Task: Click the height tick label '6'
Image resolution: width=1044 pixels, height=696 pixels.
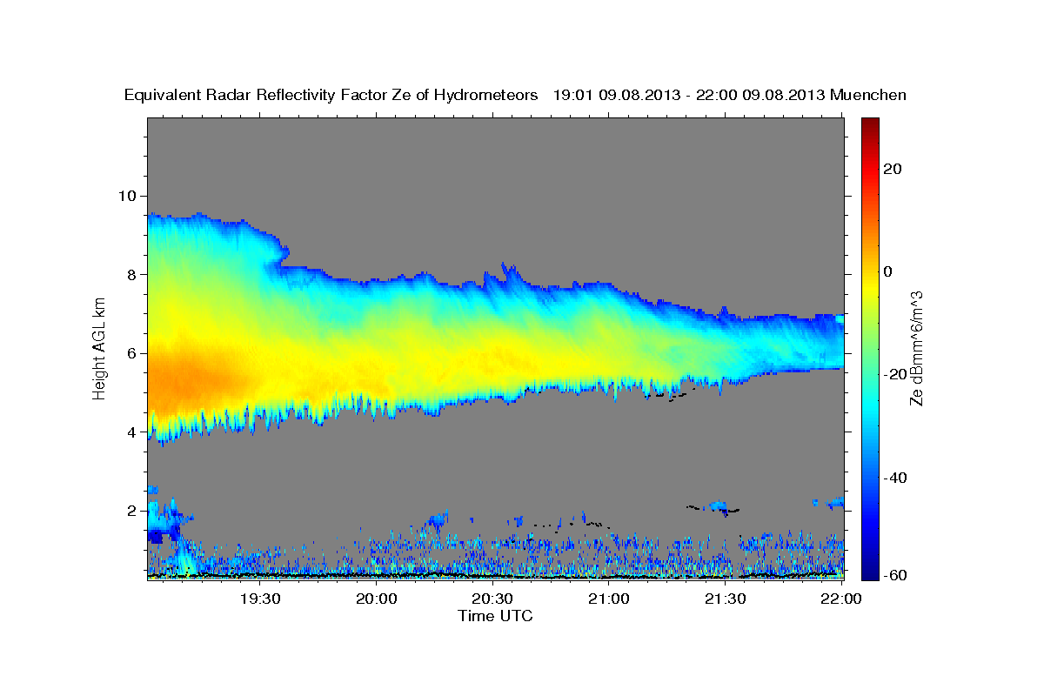Action: (130, 353)
